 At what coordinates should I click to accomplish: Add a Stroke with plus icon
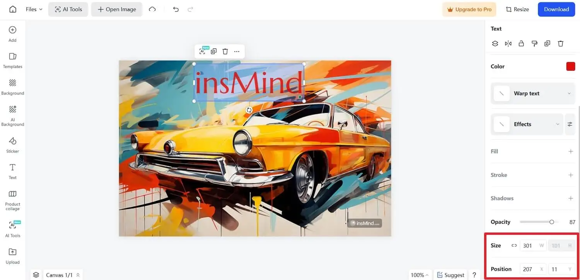(571, 175)
